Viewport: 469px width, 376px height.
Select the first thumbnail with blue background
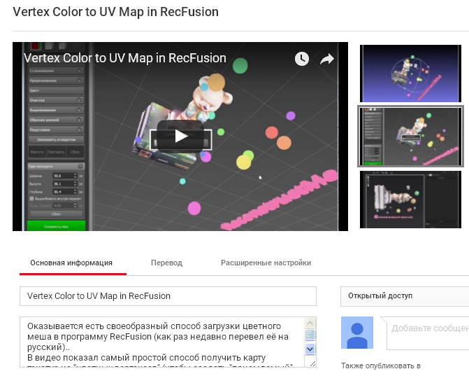click(x=410, y=74)
